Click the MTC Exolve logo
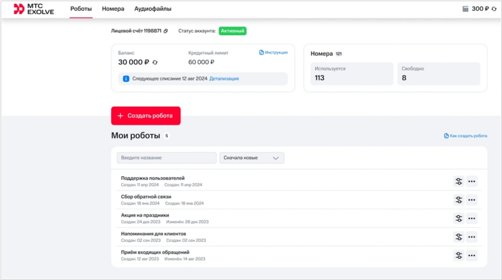 click(x=33, y=9)
